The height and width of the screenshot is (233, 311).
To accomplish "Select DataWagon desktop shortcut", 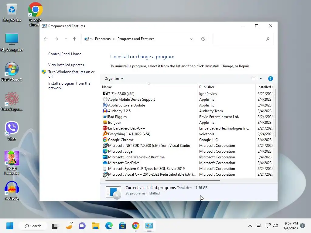I will (x=12, y=101).
